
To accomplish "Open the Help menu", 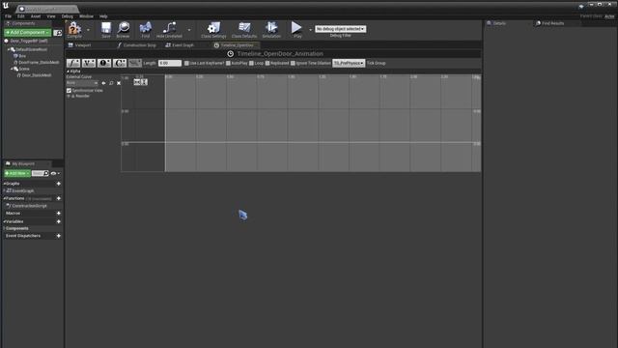I will (103, 16).
